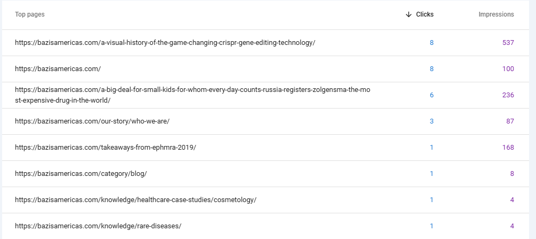Click the 3 clicks value for who-we-are

(431, 121)
